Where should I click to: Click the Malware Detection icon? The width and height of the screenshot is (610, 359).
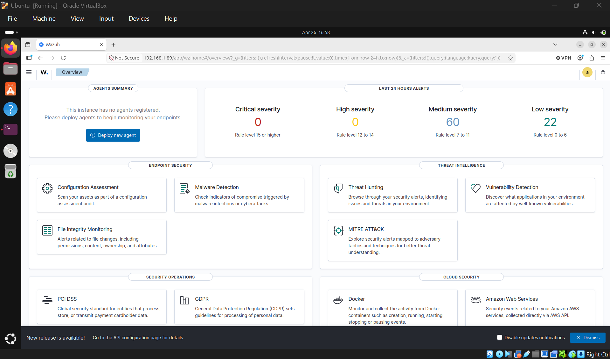185,188
